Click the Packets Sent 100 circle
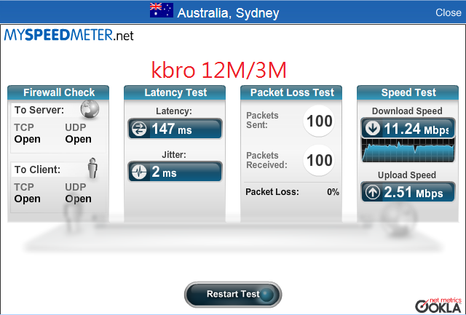466x315 pixels. pos(319,121)
